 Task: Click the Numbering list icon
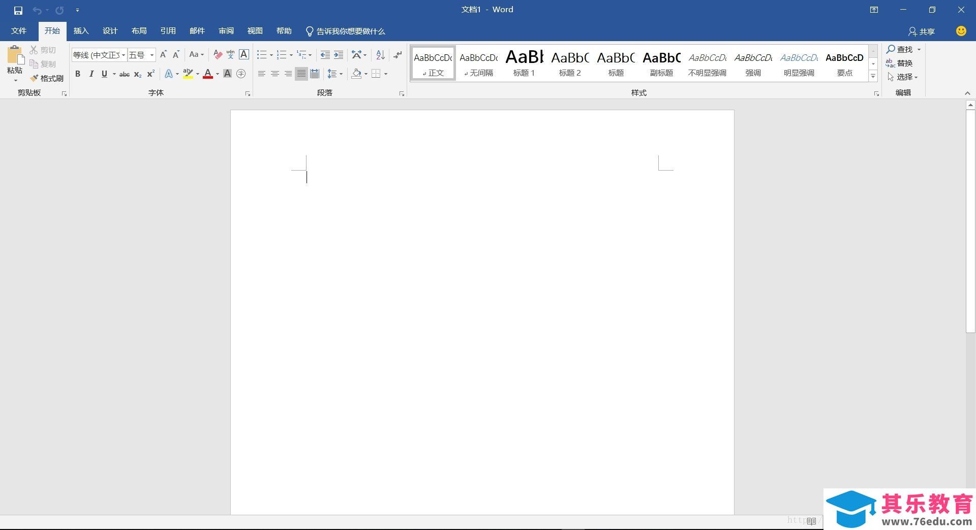pos(282,54)
